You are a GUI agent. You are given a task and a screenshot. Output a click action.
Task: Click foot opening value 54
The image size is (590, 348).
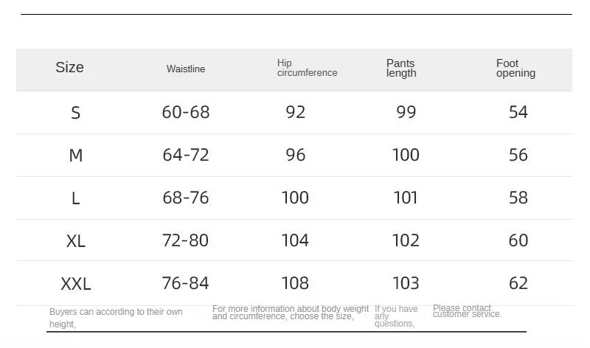[518, 112]
